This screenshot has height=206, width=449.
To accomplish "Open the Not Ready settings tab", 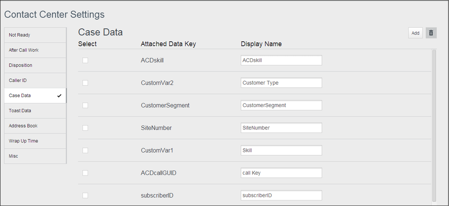I will tap(35, 35).
